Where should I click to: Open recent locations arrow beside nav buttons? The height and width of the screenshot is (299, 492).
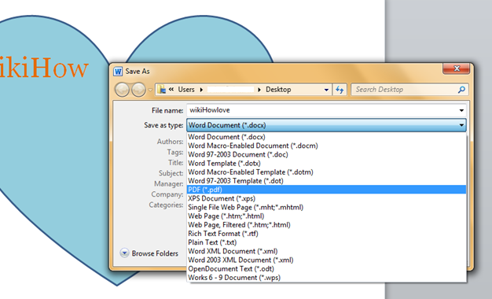coord(150,90)
